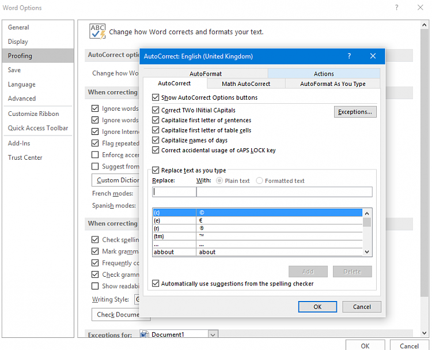This screenshot has height=350, width=432.
Task: Select the (e) euro replacement row
Action: tap(257, 220)
